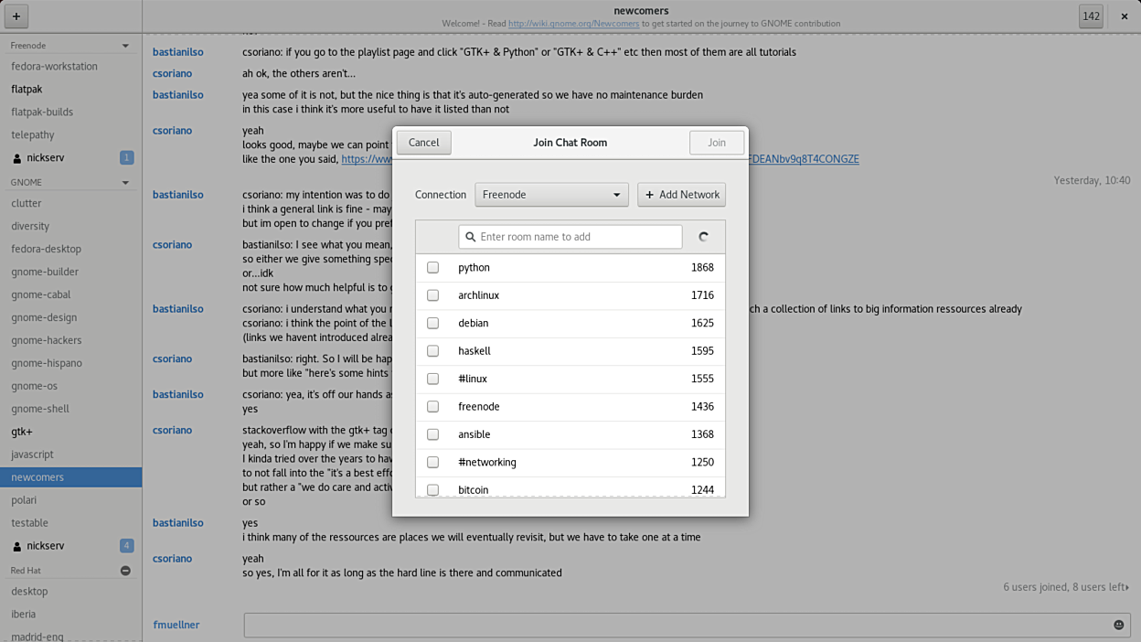Screen dimensions: 1141x642
Task: Open the Freenode connection dropdown
Action: point(551,195)
